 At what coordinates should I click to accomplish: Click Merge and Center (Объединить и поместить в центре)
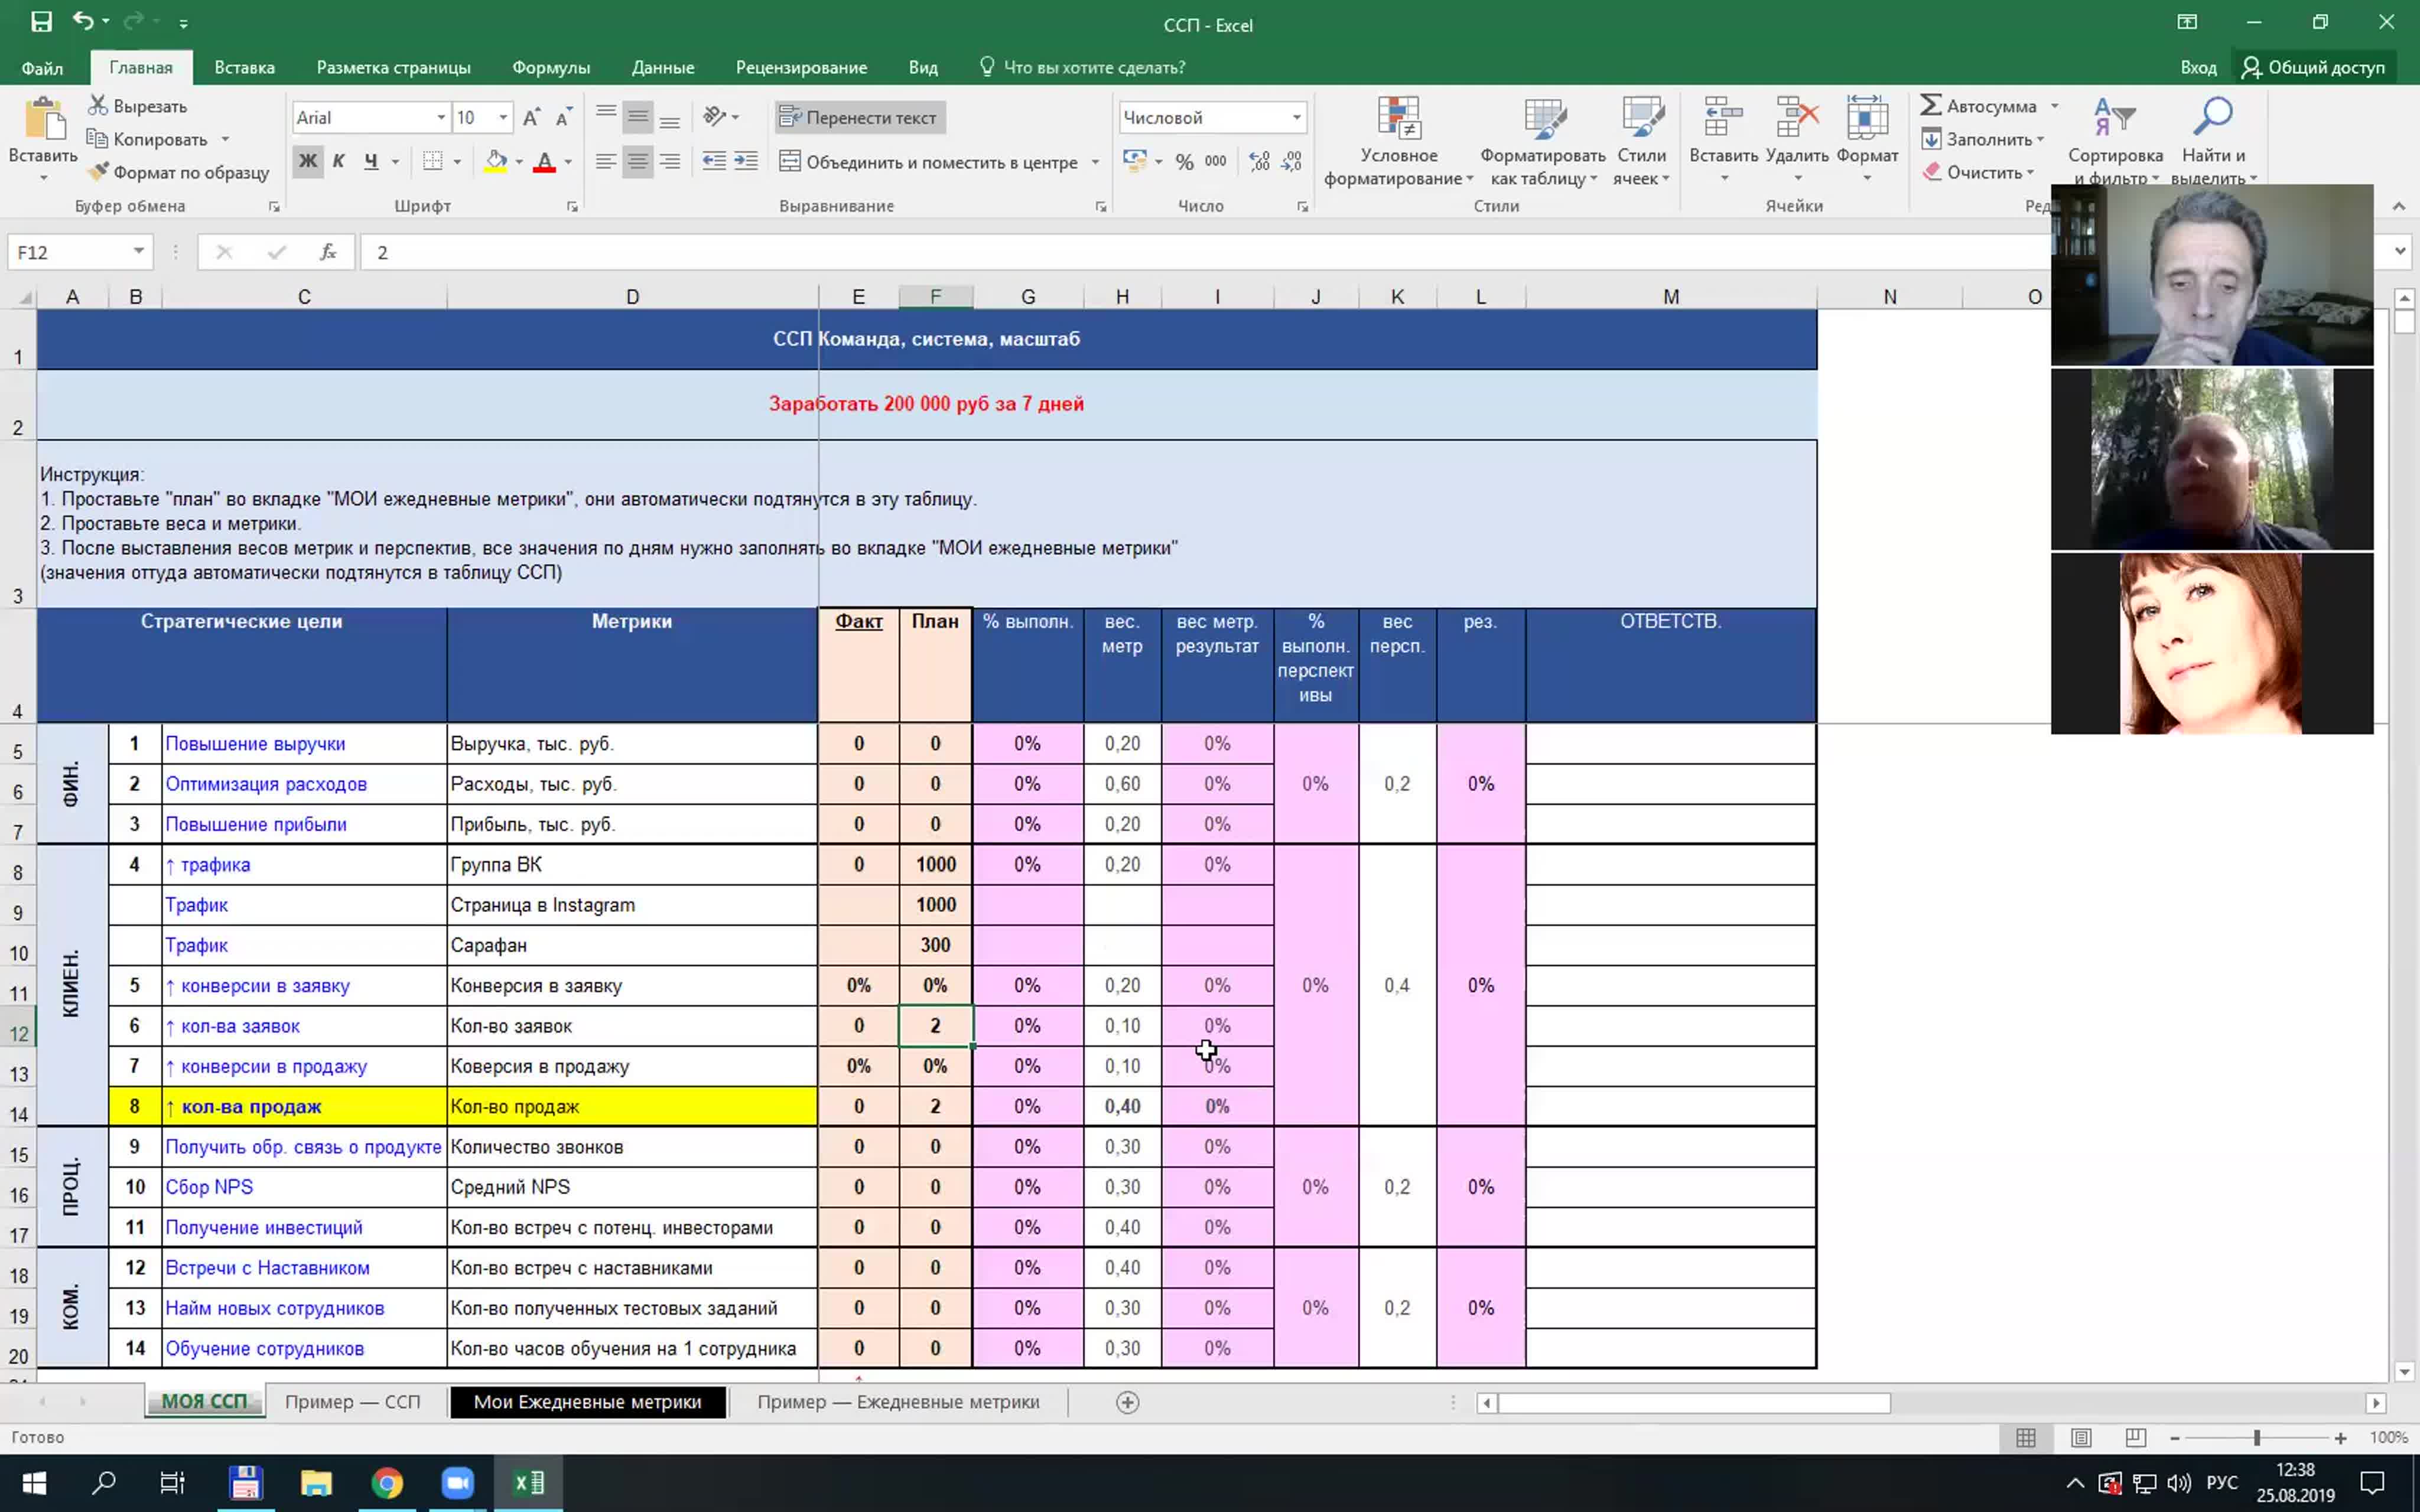(929, 161)
